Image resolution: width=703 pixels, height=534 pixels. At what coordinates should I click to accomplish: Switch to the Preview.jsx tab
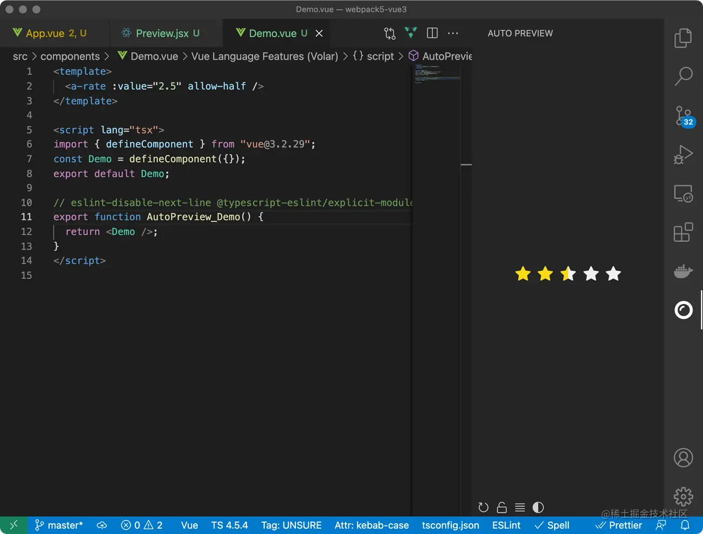tap(162, 33)
